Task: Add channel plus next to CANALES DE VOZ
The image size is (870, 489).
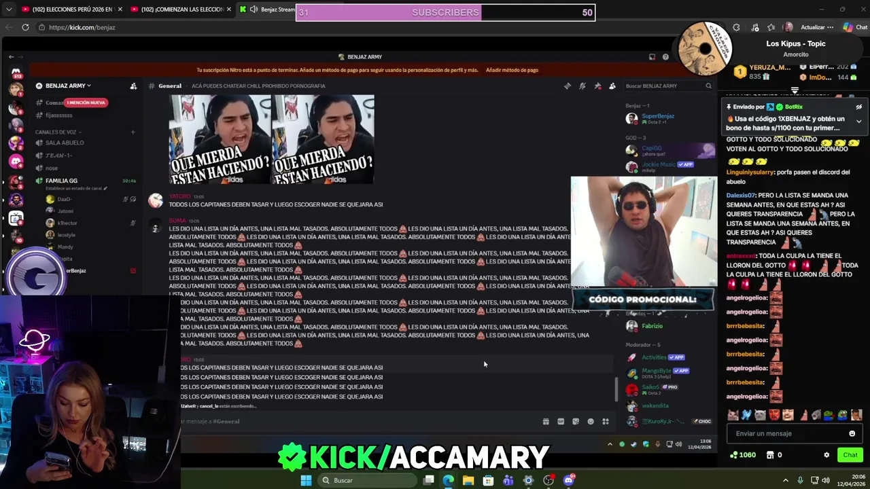Action: tap(133, 132)
